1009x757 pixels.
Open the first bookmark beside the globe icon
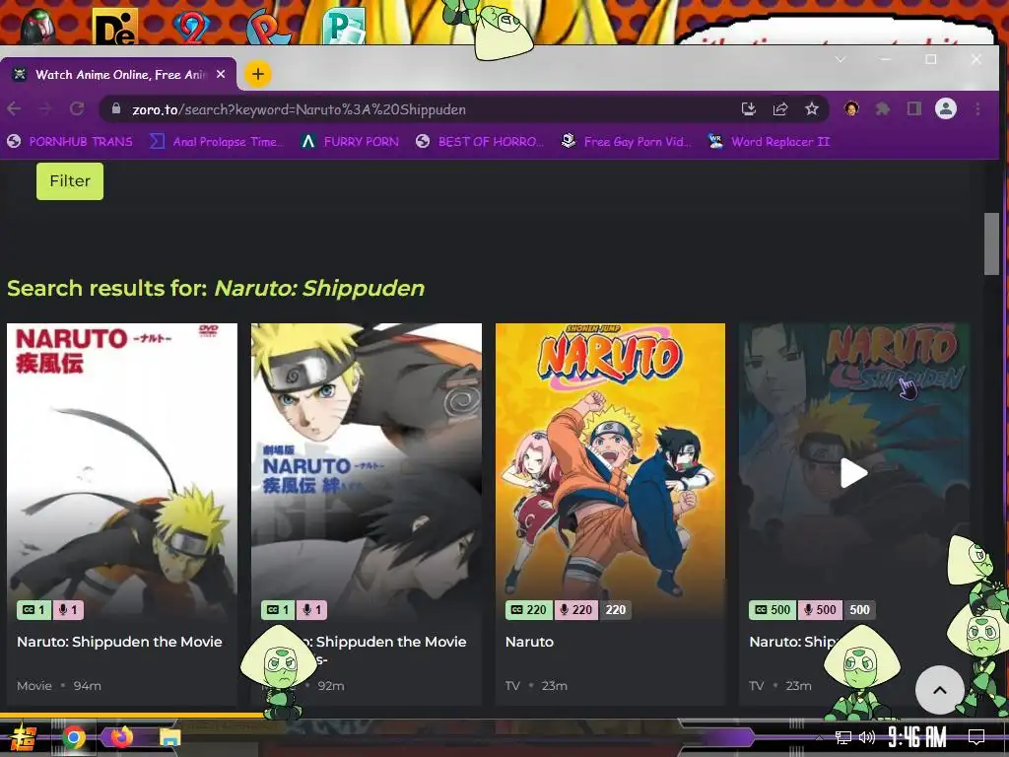coord(70,142)
